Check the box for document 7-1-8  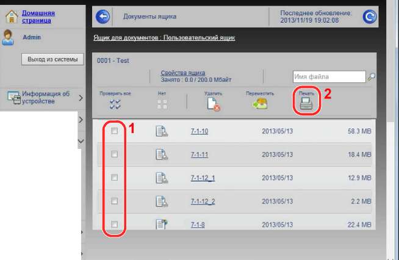click(114, 225)
